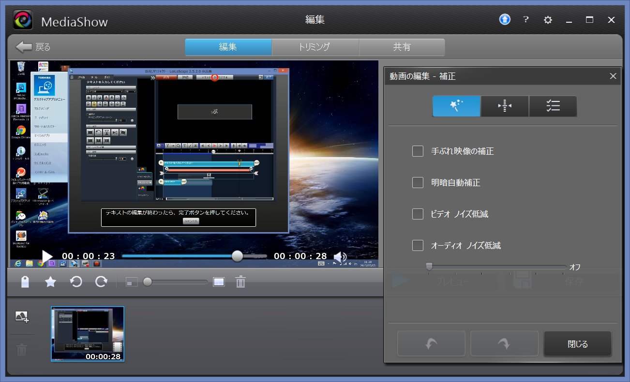Mark video with the star favorite icon

pyautogui.click(x=50, y=282)
